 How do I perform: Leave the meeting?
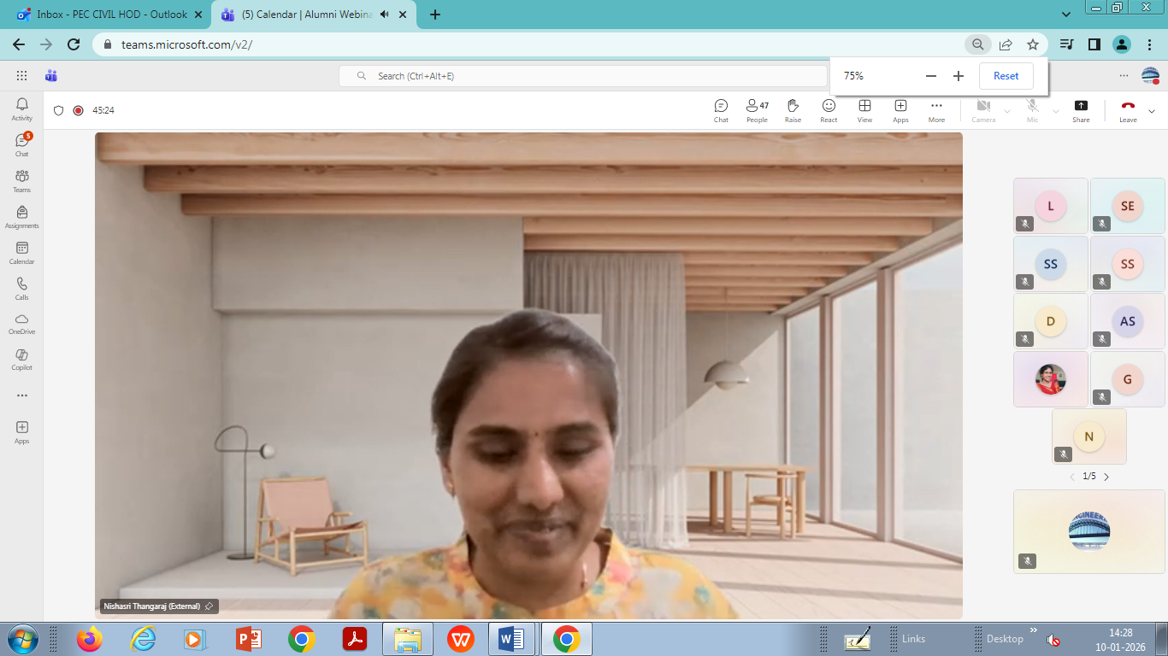coord(1128,109)
